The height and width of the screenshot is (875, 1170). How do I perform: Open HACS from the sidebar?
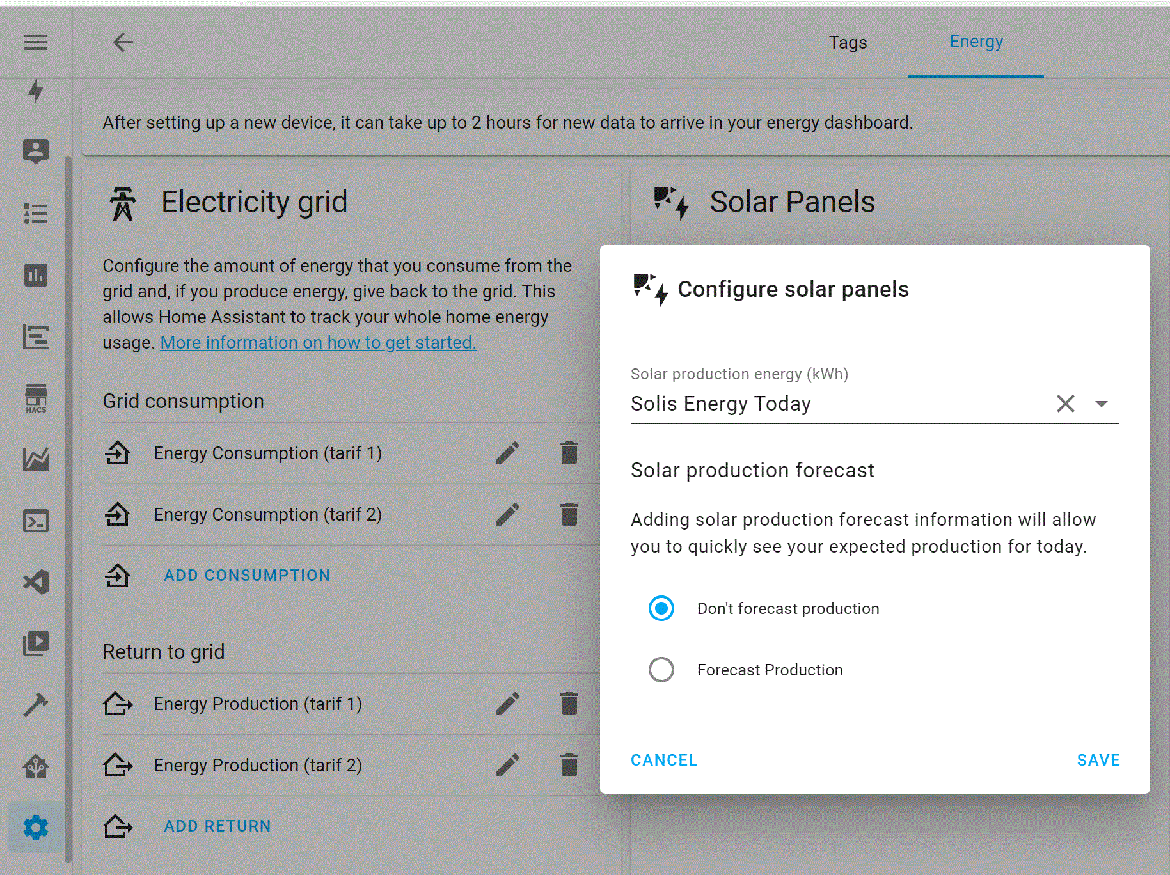point(36,398)
